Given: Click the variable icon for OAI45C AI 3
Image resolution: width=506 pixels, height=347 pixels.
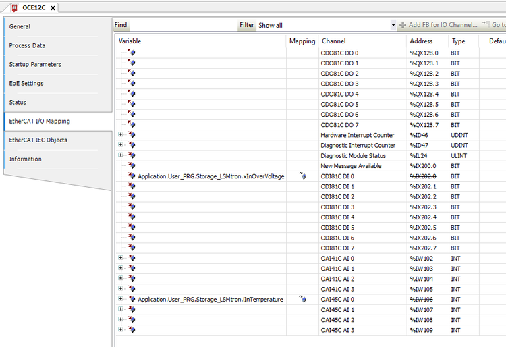Looking at the screenshot, I should coord(132,330).
